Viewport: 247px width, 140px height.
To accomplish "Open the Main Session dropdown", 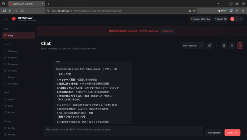I will tap(192, 45).
